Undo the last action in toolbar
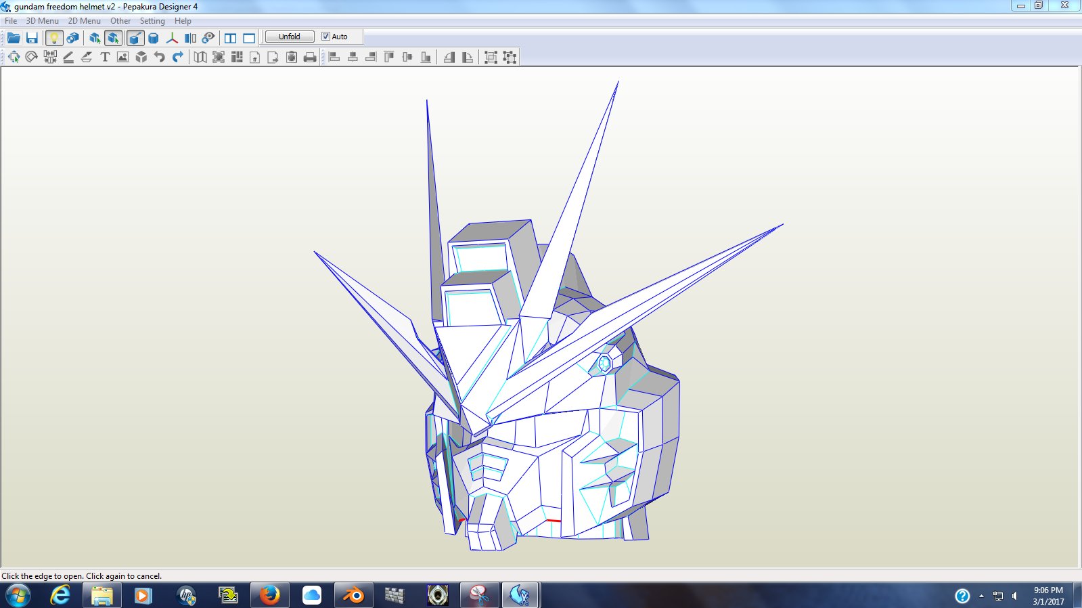This screenshot has height=608, width=1082. pos(160,57)
